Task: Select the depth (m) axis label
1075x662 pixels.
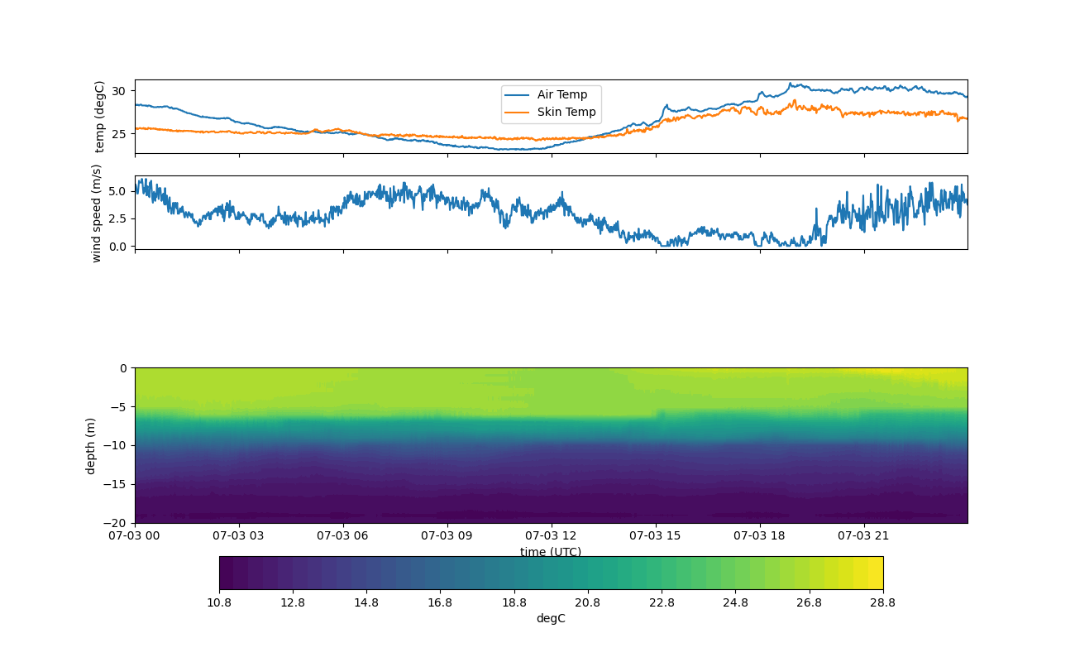Action: coord(91,445)
